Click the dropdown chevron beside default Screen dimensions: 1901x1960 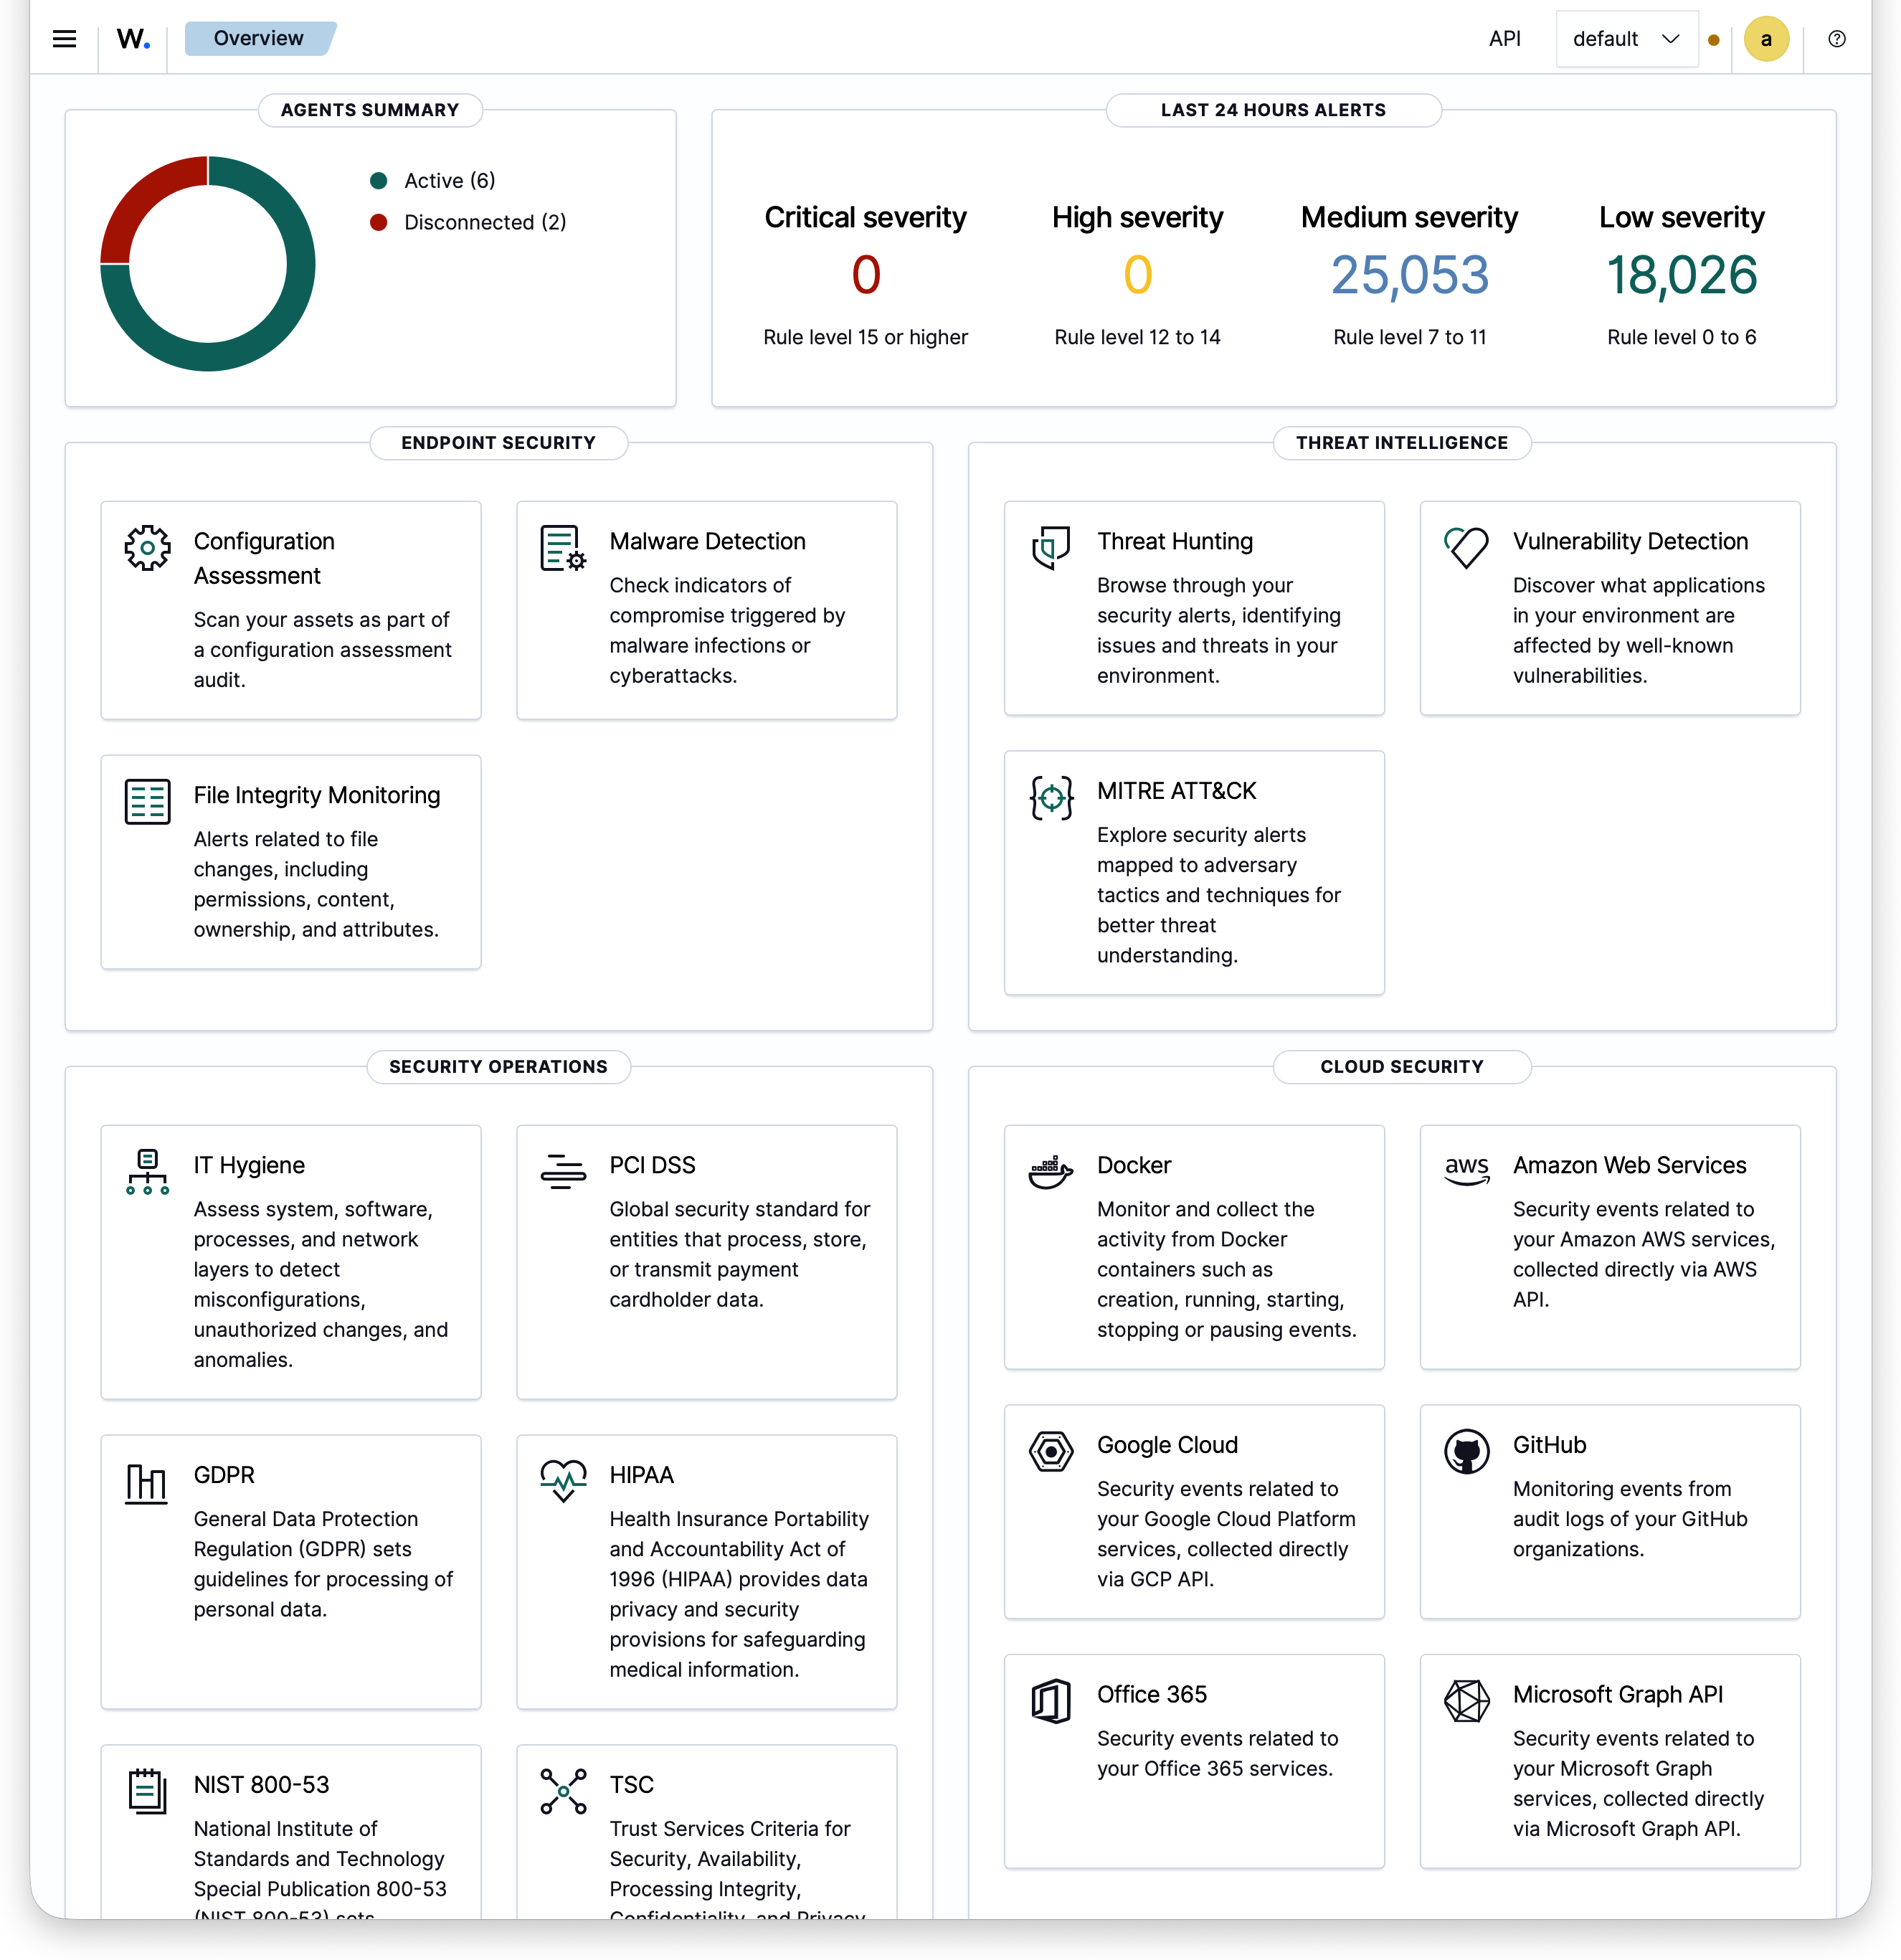(x=1670, y=39)
